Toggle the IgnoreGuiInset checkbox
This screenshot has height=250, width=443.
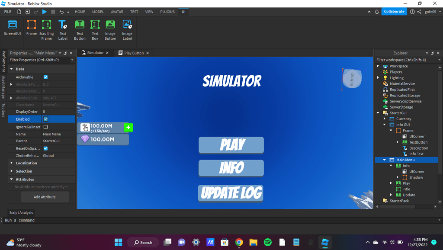(x=45, y=127)
